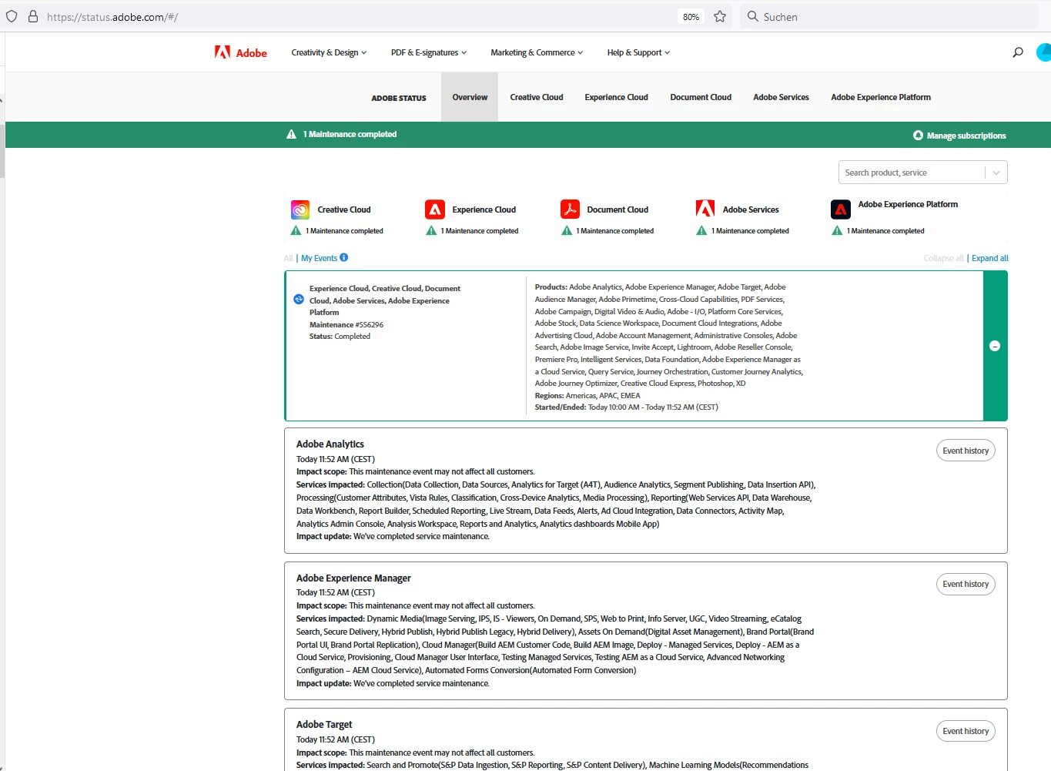
Task: Click the Adobe Services product icon
Action: click(705, 210)
